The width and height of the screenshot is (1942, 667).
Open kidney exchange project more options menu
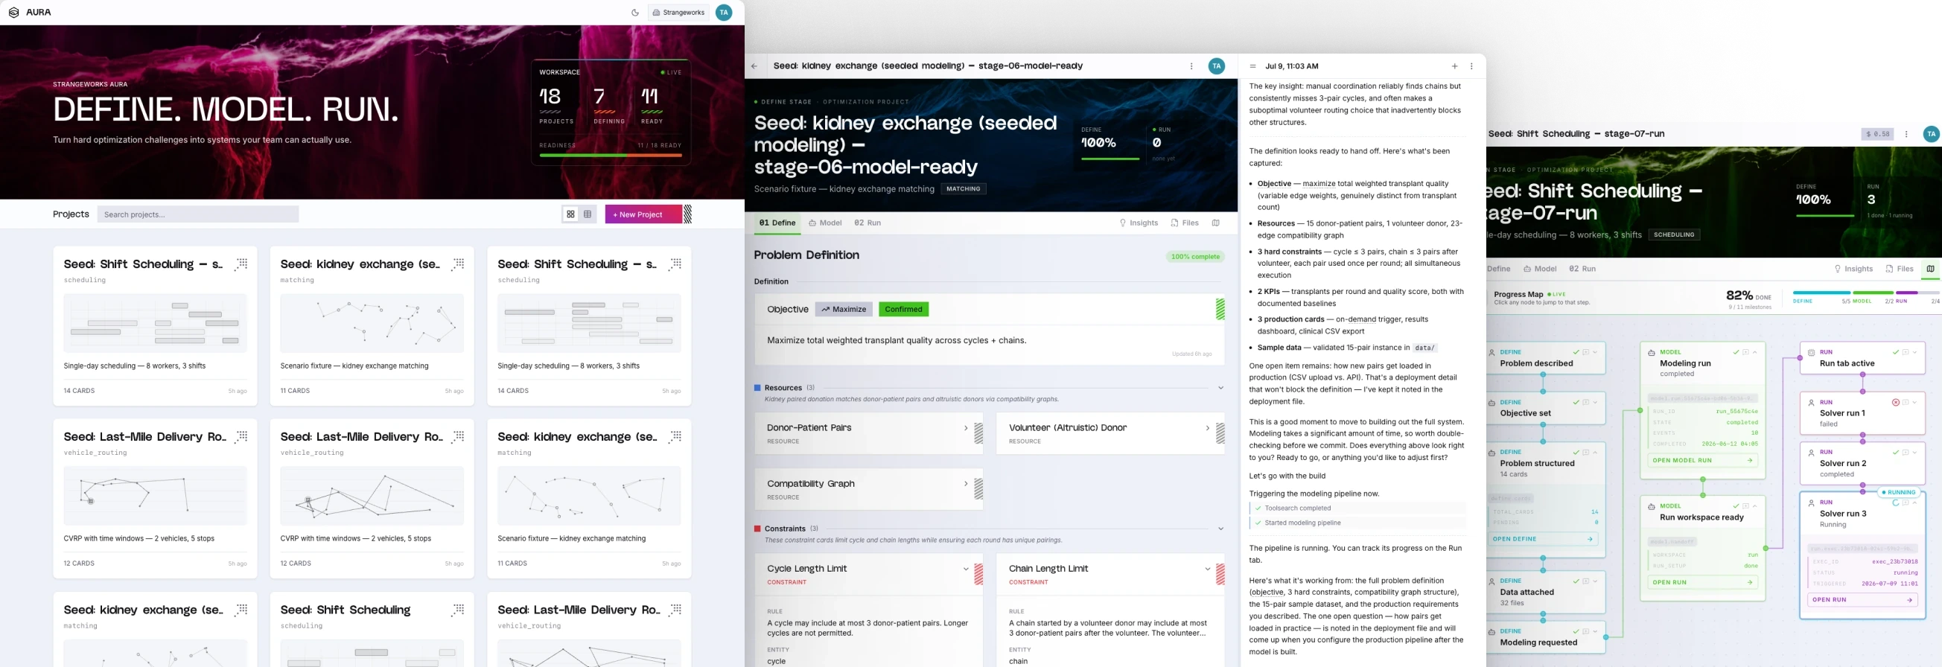[1191, 66]
